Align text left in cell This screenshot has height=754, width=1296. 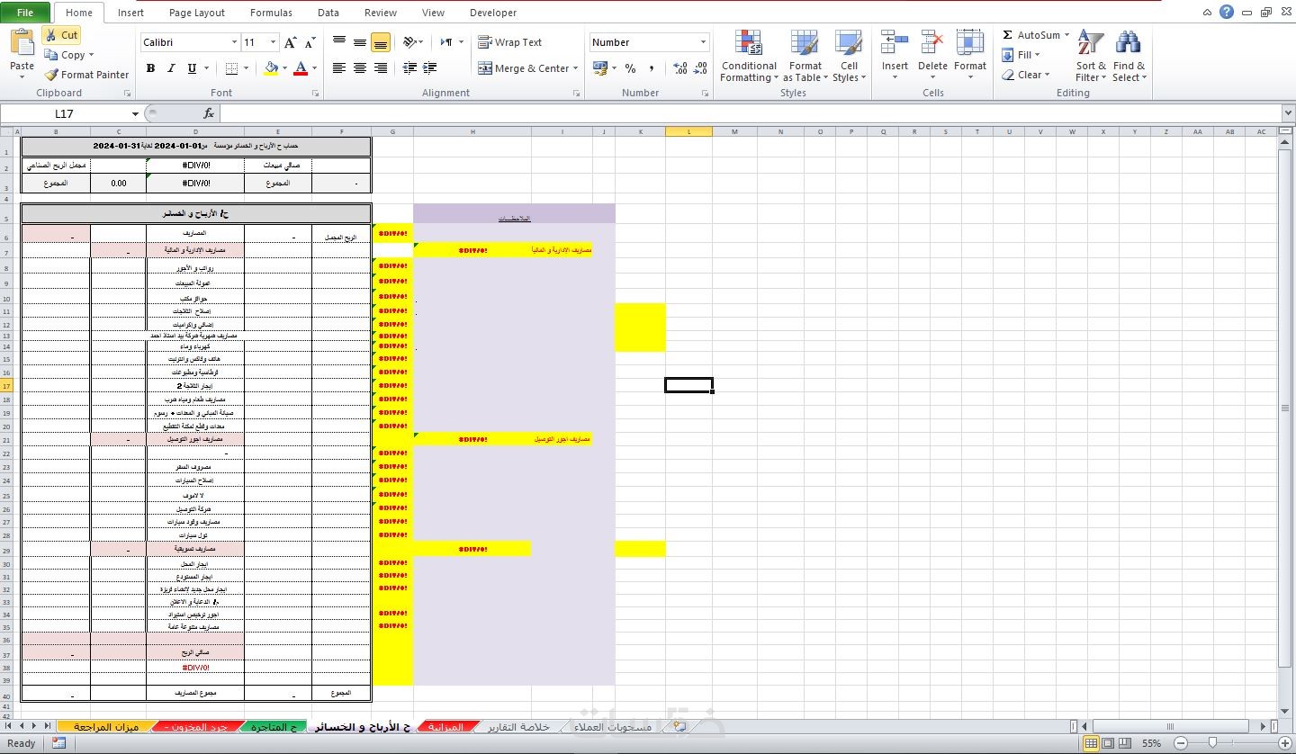point(339,68)
